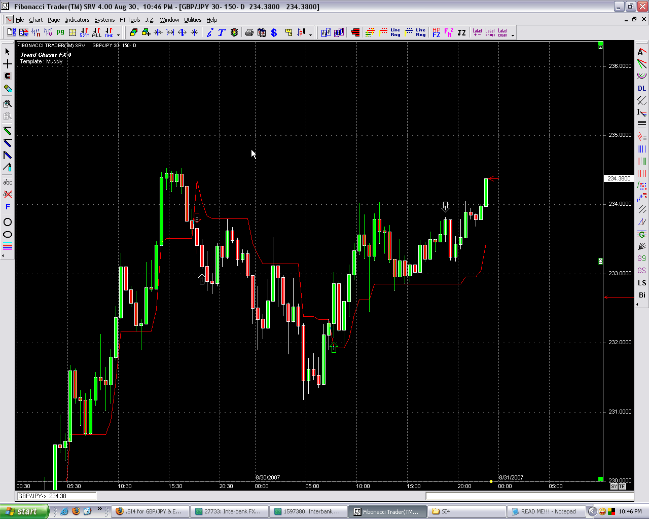Open the FT Tools menu
649x519 pixels.
click(130, 20)
